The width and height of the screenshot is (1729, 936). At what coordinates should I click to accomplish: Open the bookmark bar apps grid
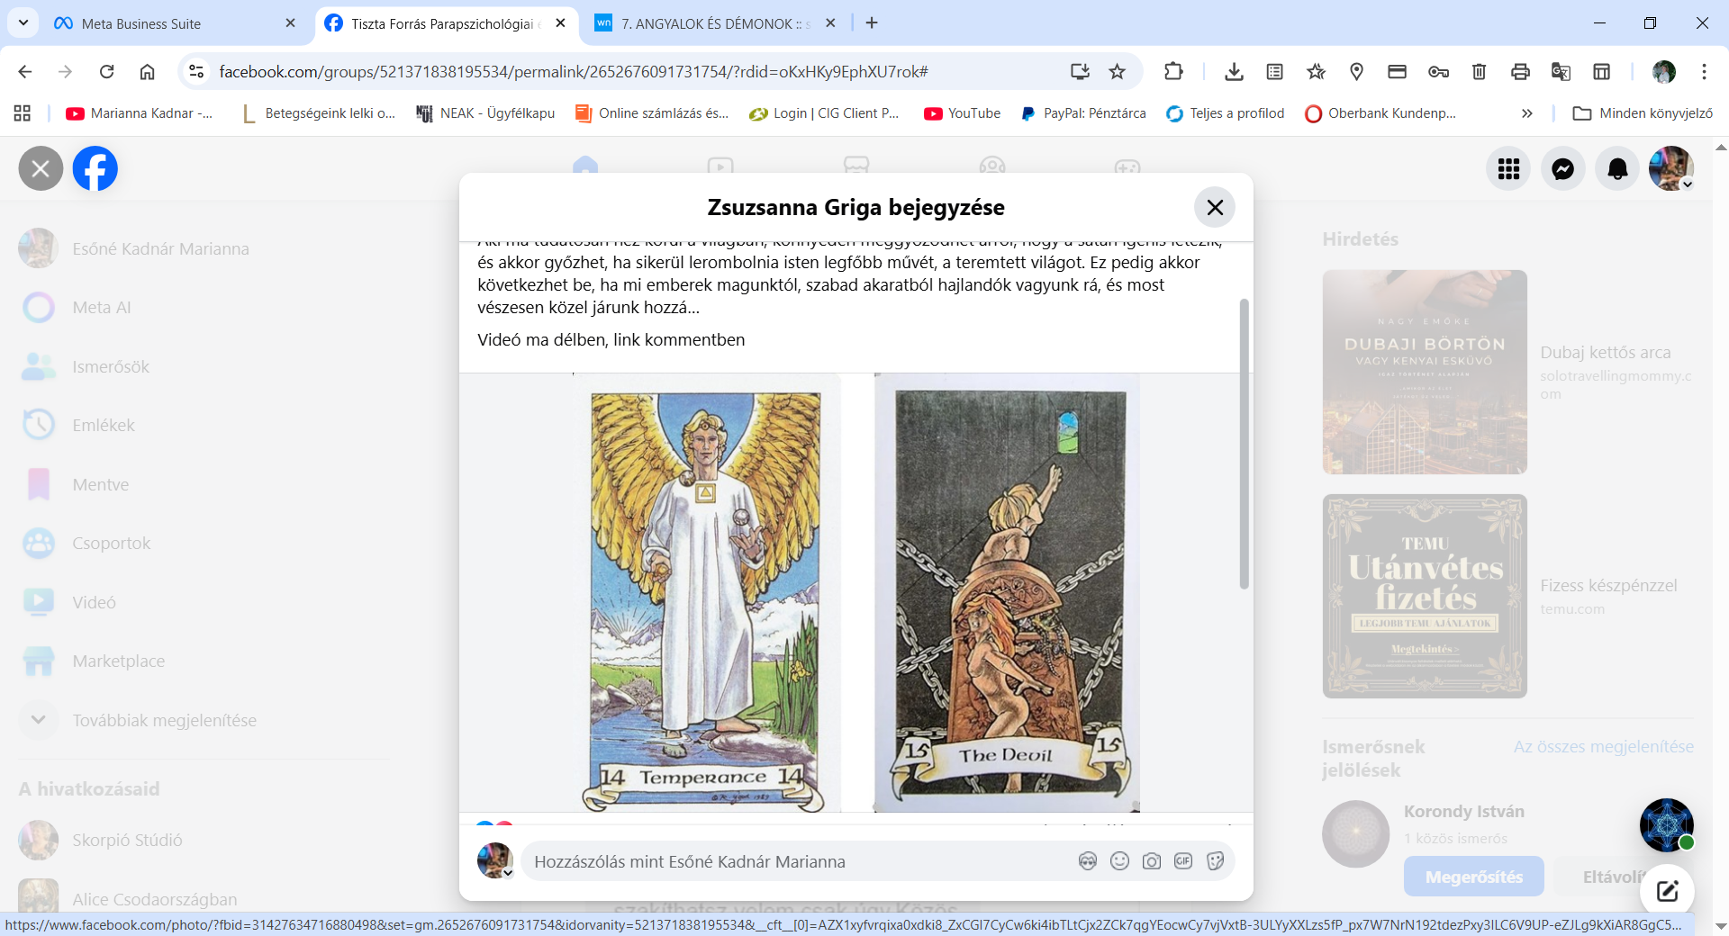(23, 112)
